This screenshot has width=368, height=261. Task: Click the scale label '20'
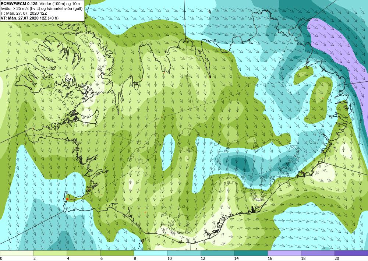337,258
